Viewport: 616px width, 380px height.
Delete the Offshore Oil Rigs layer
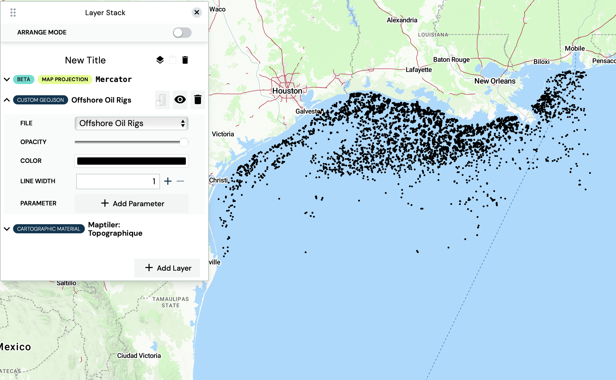coord(198,100)
